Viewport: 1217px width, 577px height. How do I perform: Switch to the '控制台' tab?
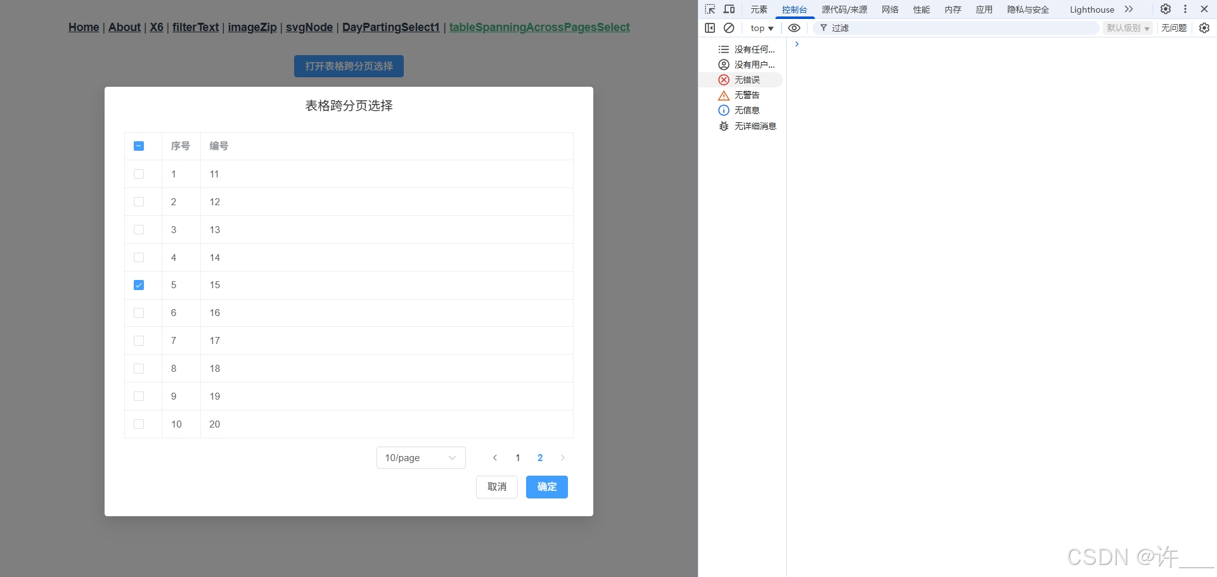coord(794,10)
